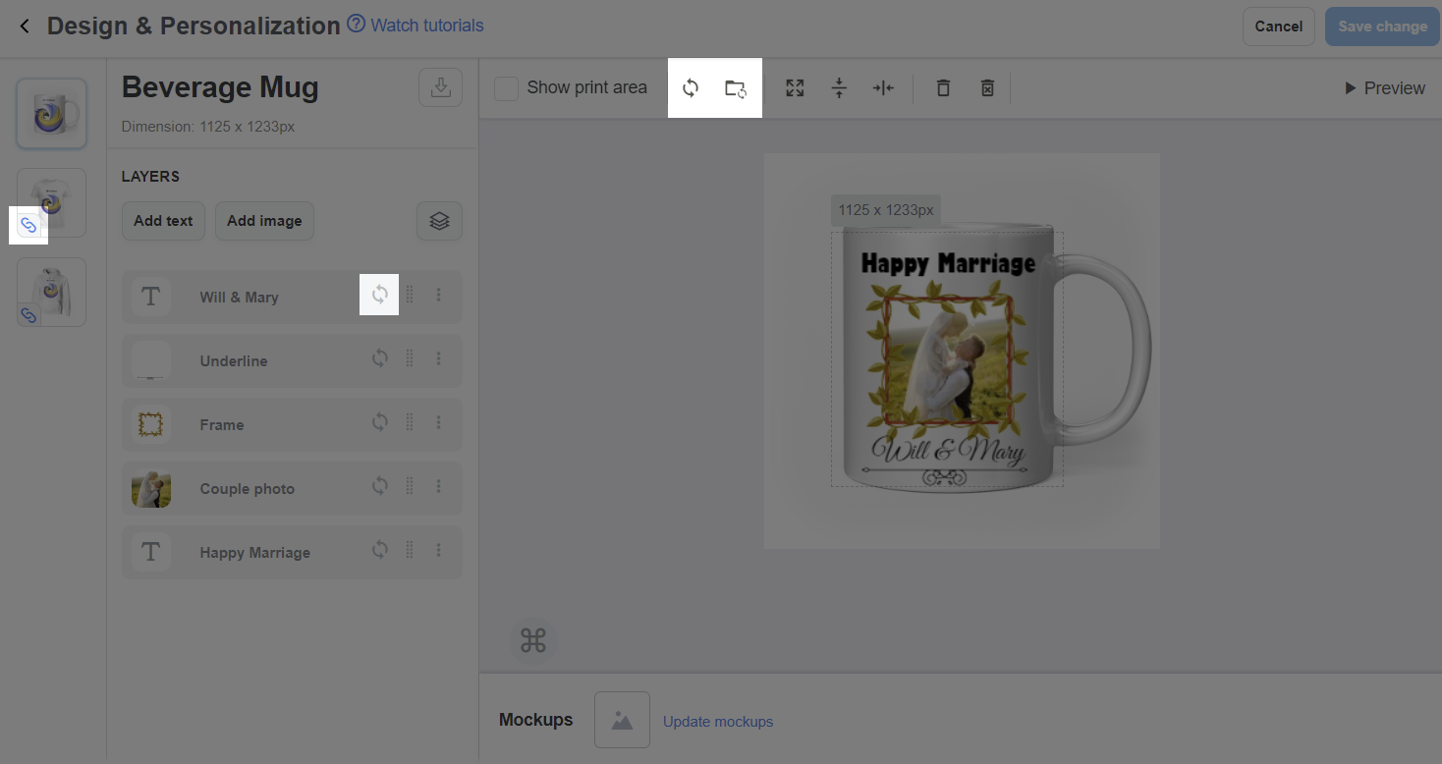Open the keyboard shortcuts command icon
Viewport: 1442px width, 764px height.
(x=532, y=641)
